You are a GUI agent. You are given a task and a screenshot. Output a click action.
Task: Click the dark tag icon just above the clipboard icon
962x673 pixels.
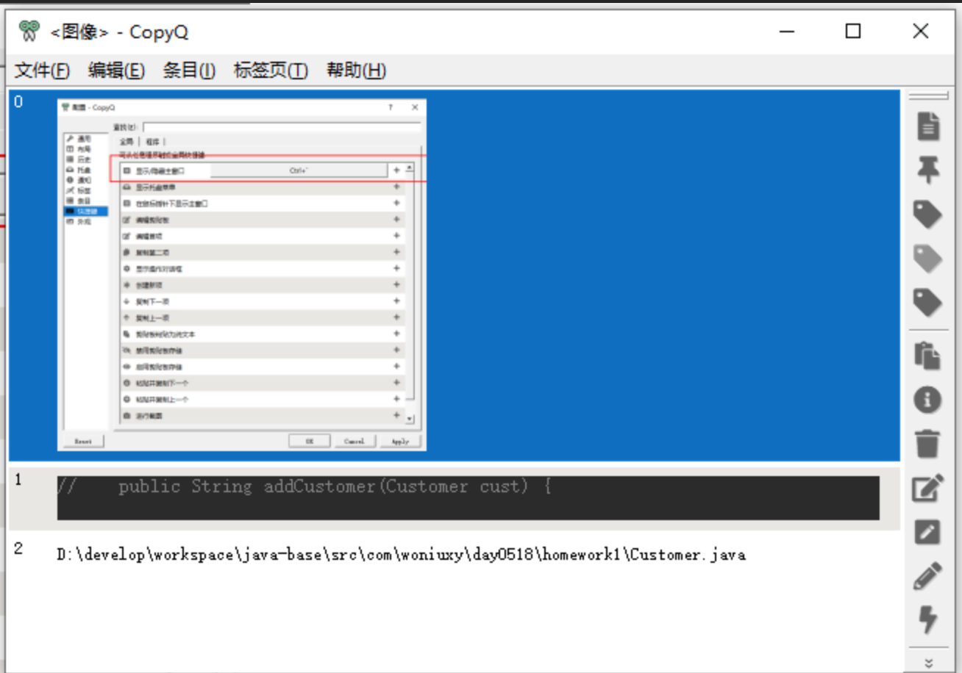pyautogui.click(x=928, y=302)
